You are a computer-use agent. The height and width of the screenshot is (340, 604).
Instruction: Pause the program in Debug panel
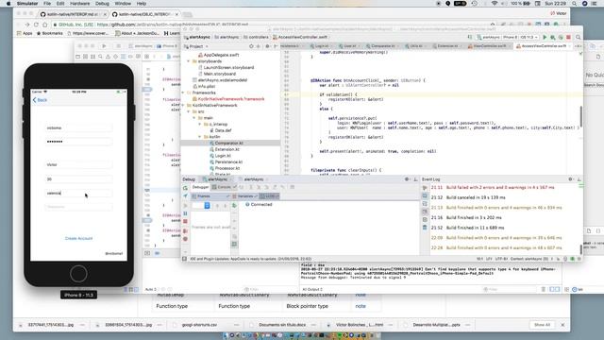click(x=185, y=213)
